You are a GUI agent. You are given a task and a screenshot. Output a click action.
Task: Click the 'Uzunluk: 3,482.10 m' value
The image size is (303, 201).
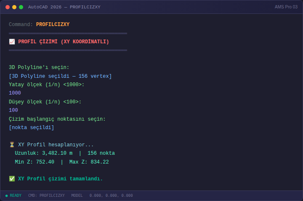[44, 153]
